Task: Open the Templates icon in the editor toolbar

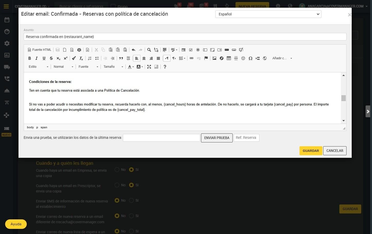Action: [x=88, y=50]
